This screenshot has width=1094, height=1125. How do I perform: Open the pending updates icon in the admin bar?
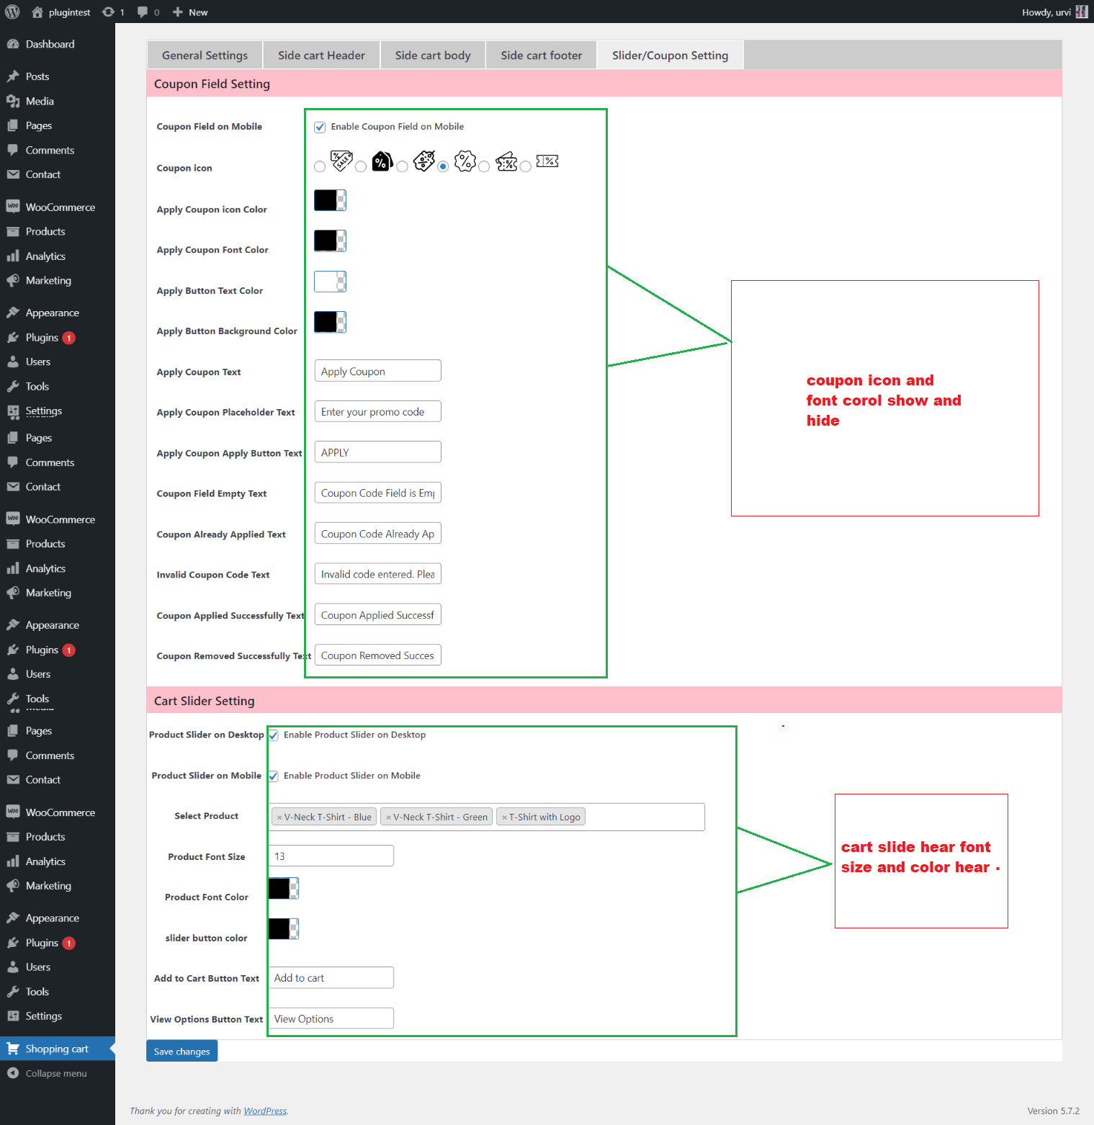[108, 12]
